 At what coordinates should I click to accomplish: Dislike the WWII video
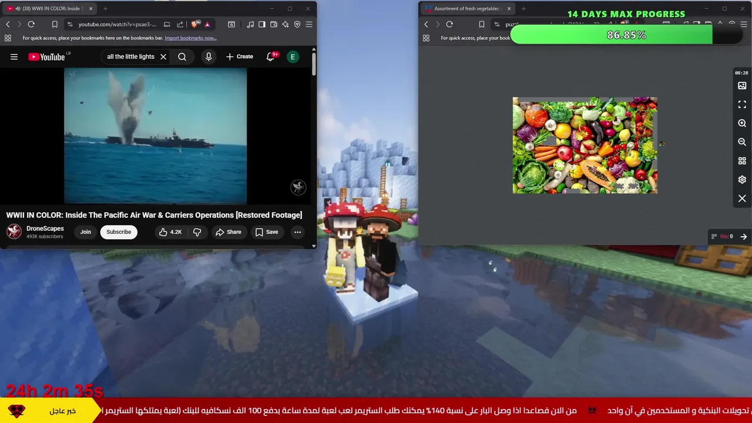coord(197,232)
